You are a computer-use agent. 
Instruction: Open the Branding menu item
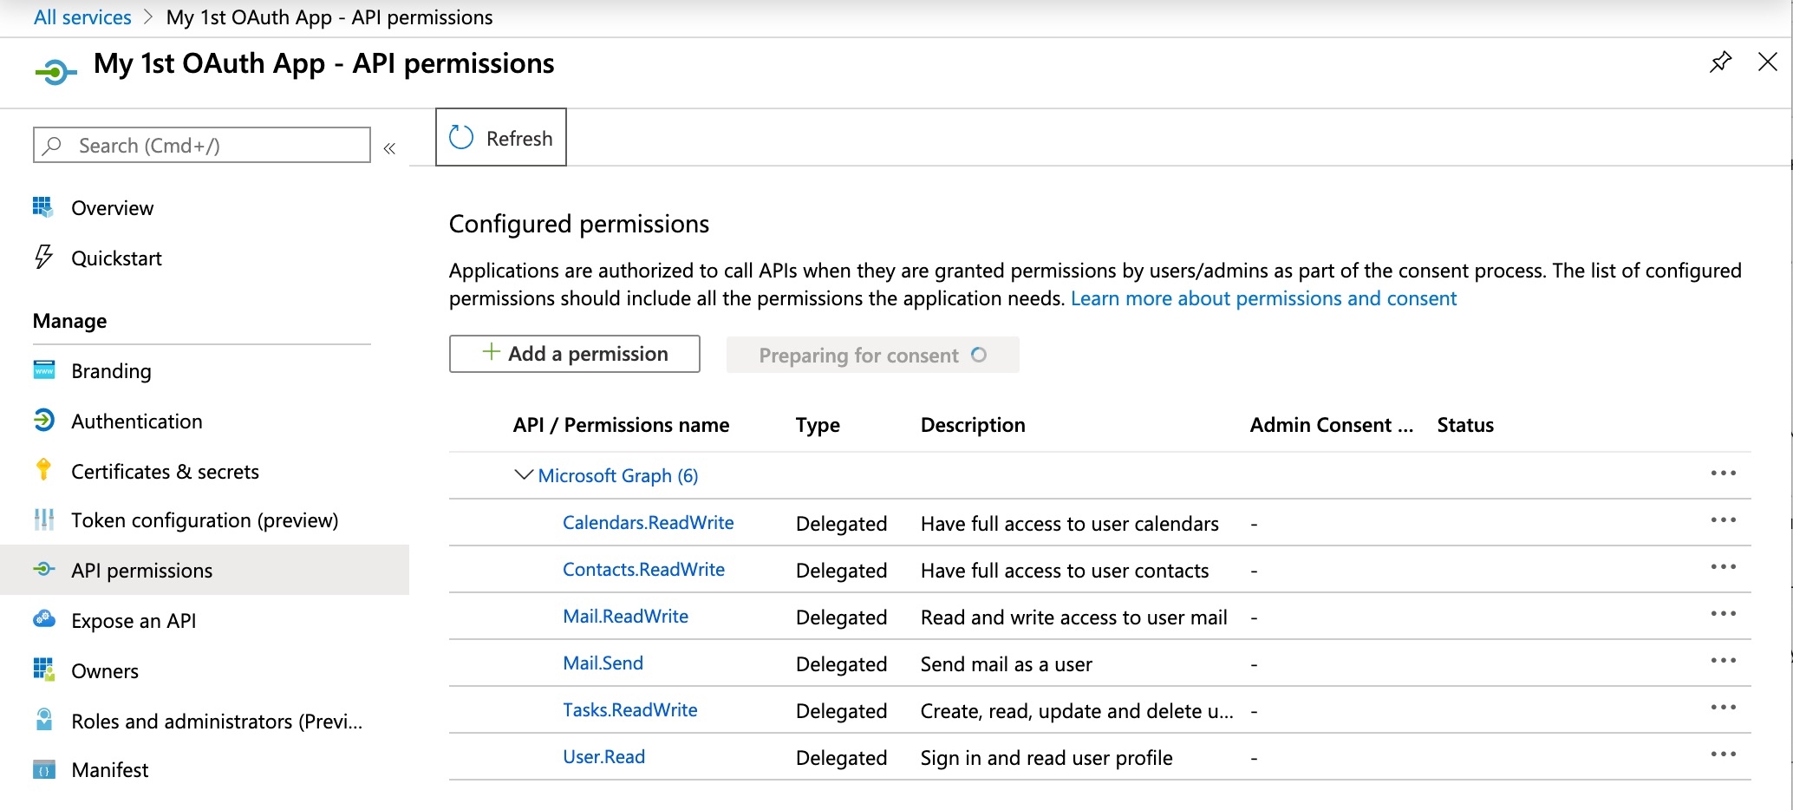[111, 371]
